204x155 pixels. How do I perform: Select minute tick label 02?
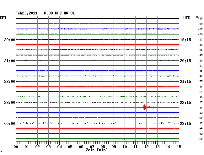pyautogui.click(x=37, y=147)
